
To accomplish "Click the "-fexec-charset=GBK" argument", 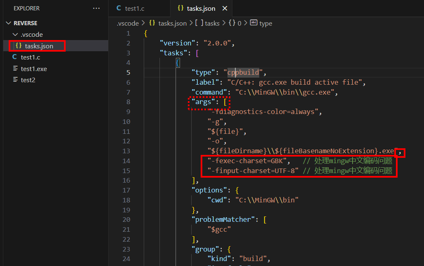I will click(247, 161).
